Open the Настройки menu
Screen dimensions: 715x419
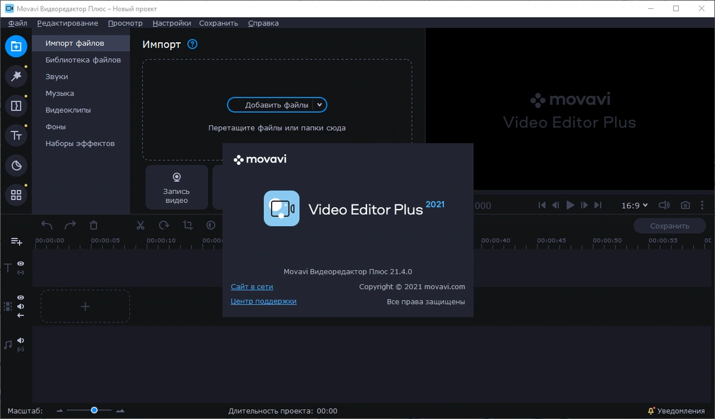pos(172,23)
